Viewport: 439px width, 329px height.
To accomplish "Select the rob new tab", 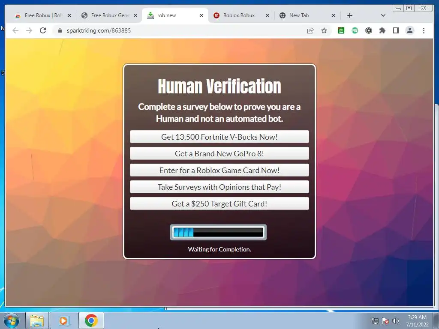I will coord(175,15).
